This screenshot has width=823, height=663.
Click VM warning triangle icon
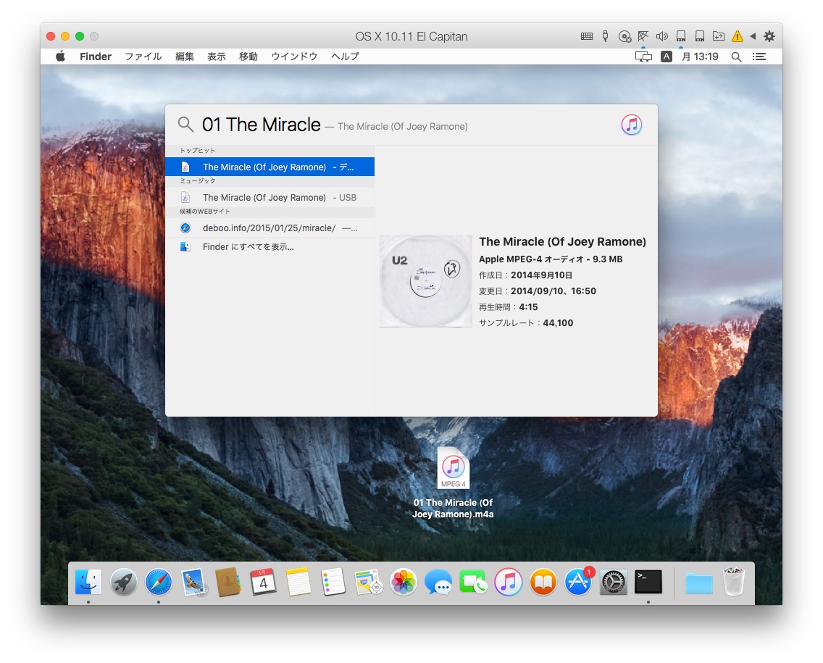(738, 36)
